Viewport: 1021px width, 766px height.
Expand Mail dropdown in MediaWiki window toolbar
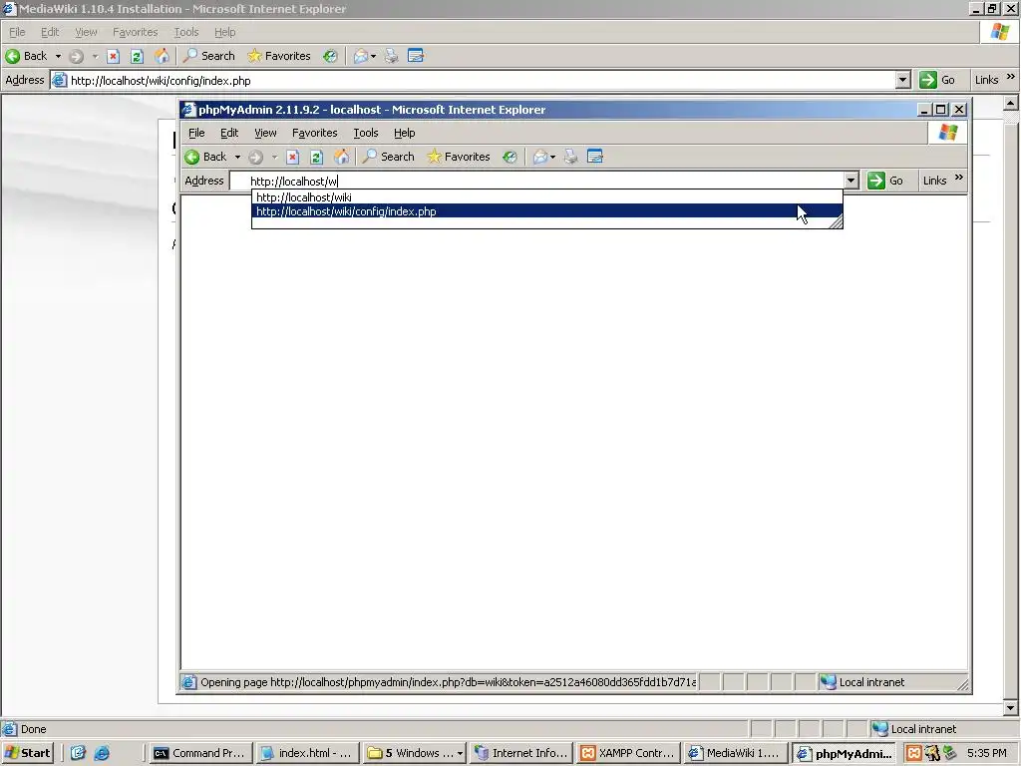point(373,56)
